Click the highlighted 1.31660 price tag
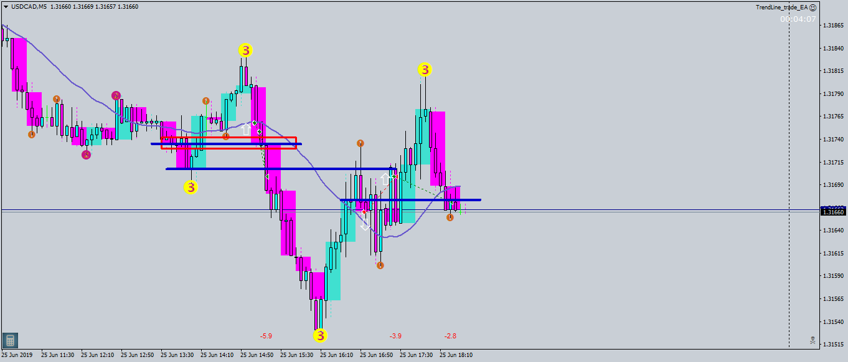The width and height of the screenshot is (848, 362). tap(835, 211)
